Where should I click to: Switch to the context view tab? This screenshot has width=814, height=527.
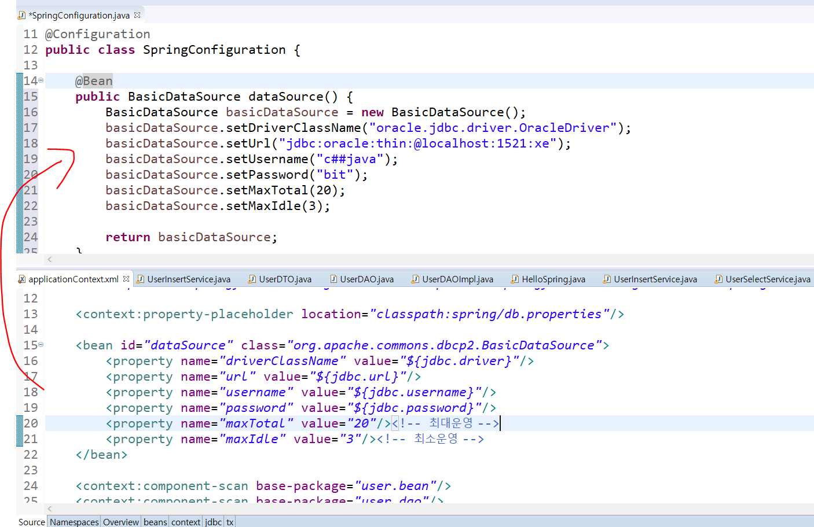(186, 522)
